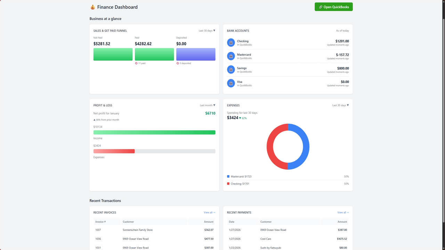The image size is (445, 250).
Task: Click the circle icon beside "11 paid"
Action: click(x=136, y=63)
